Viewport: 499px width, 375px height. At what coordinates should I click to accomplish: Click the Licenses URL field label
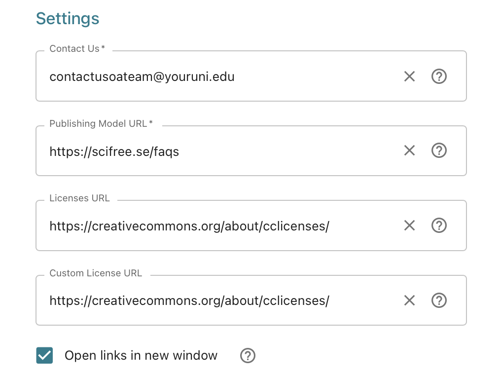(x=79, y=198)
